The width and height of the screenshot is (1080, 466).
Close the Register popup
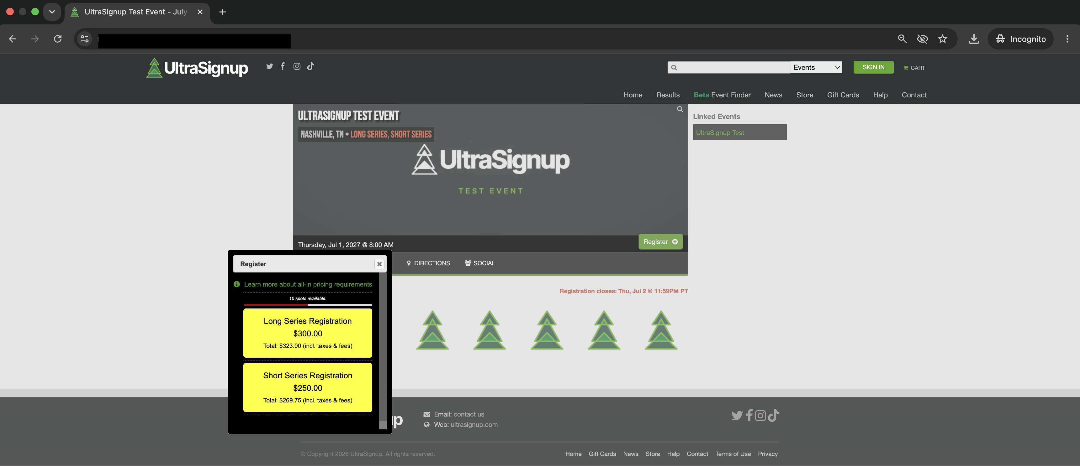[x=379, y=264]
